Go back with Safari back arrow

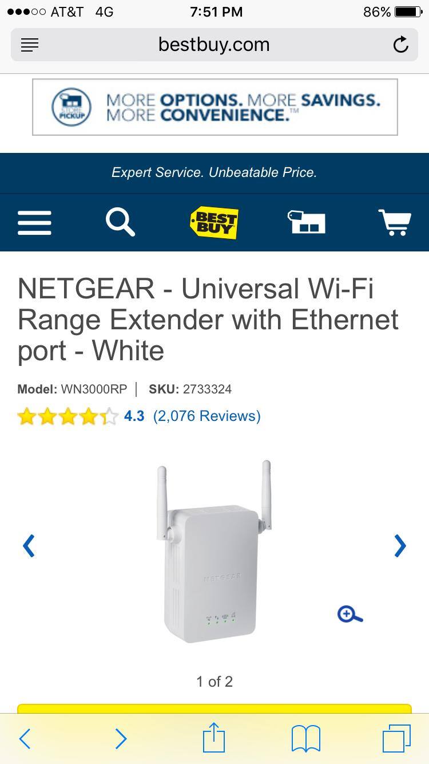[x=24, y=739]
